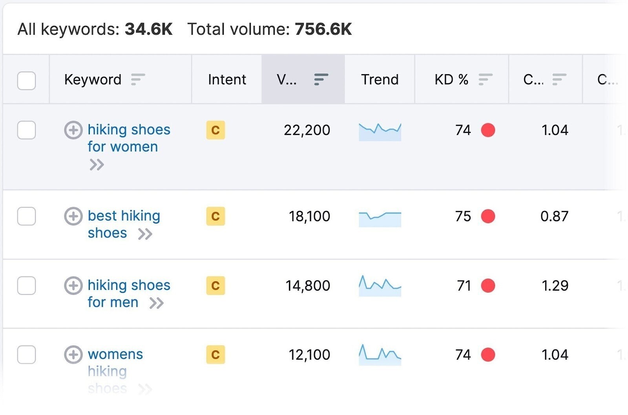Click the Intent column header
The width and height of the screenshot is (628, 415).
click(x=227, y=80)
